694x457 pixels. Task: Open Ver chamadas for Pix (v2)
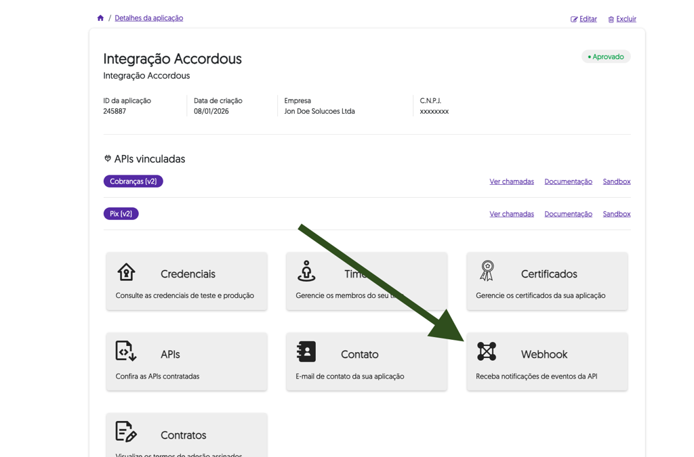click(x=512, y=214)
